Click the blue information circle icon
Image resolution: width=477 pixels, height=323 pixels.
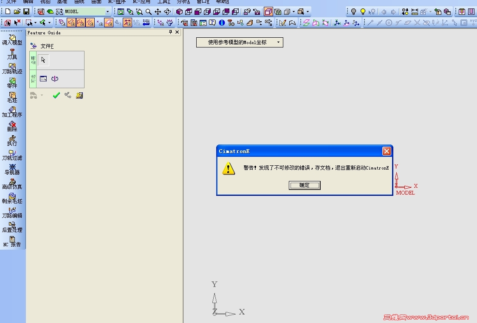222,23
